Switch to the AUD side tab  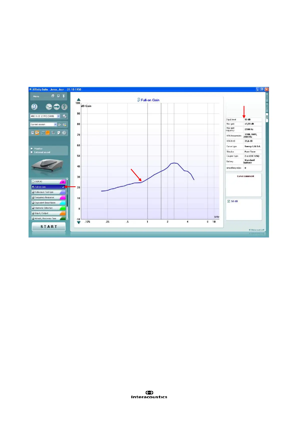tap(267, 97)
